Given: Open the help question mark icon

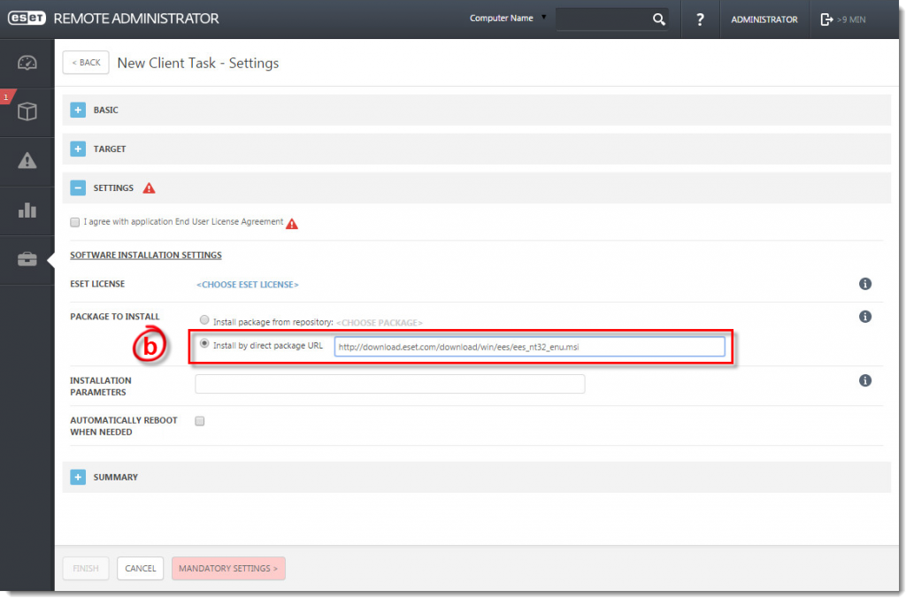Looking at the screenshot, I should tap(700, 19).
